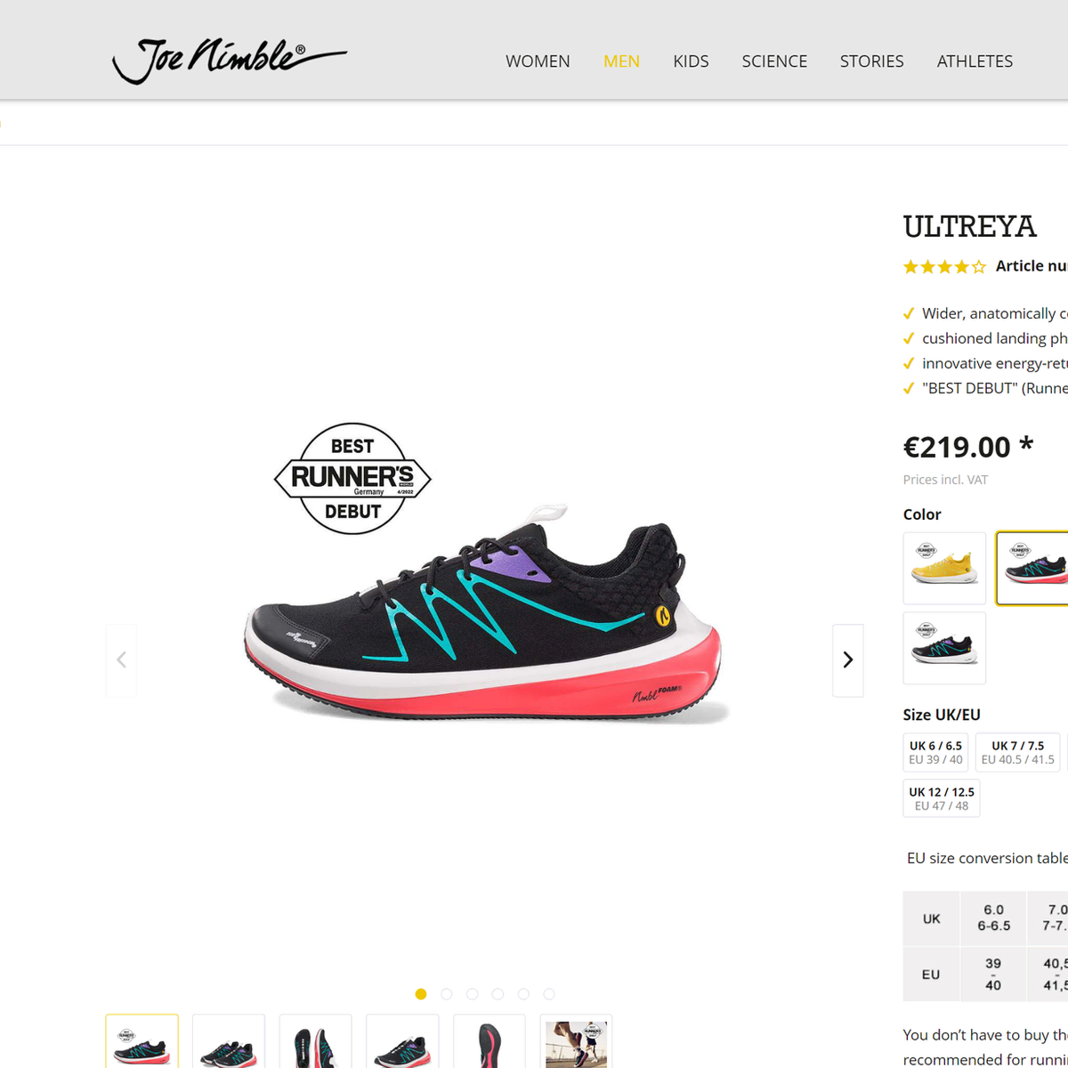Open the ATHLETES page link
This screenshot has height=1068, width=1068.
[975, 61]
